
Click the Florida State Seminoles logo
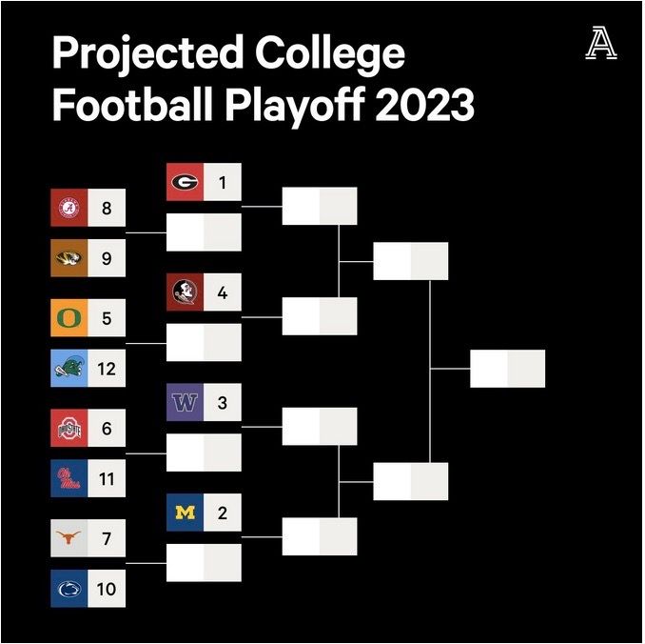(x=185, y=292)
